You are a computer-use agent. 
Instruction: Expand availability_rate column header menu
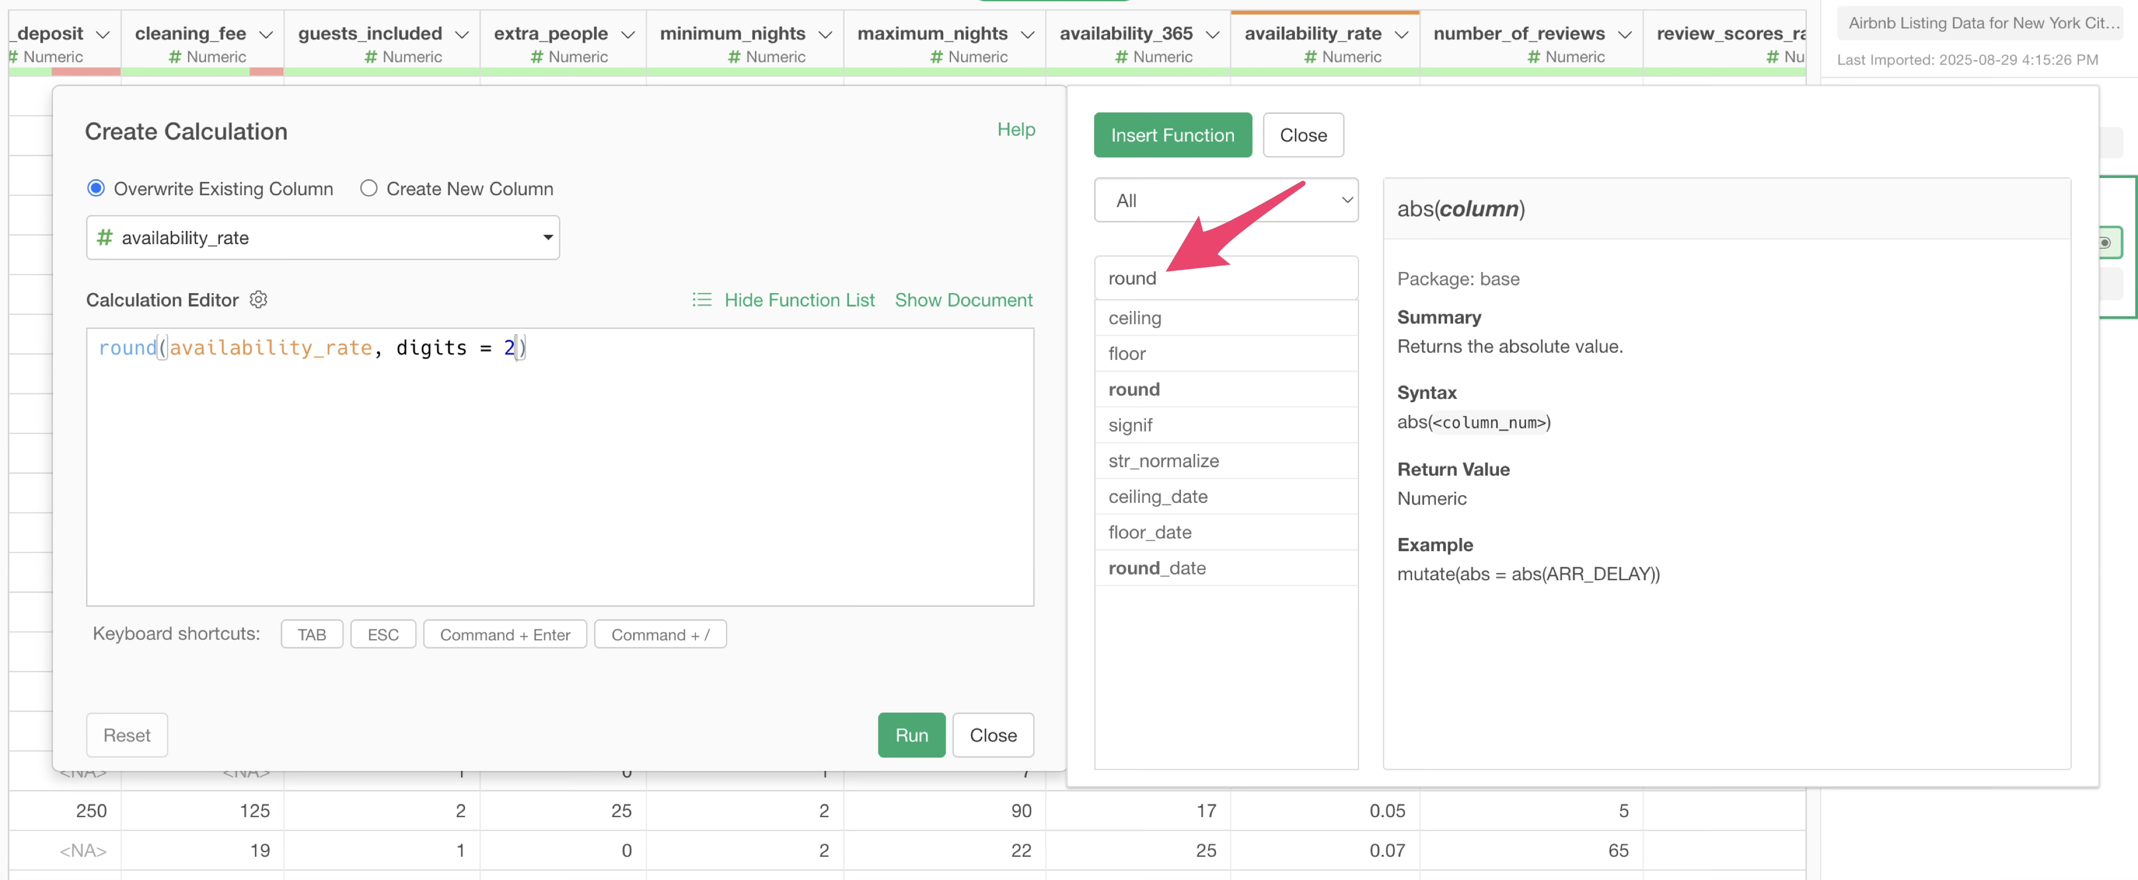(x=1402, y=34)
